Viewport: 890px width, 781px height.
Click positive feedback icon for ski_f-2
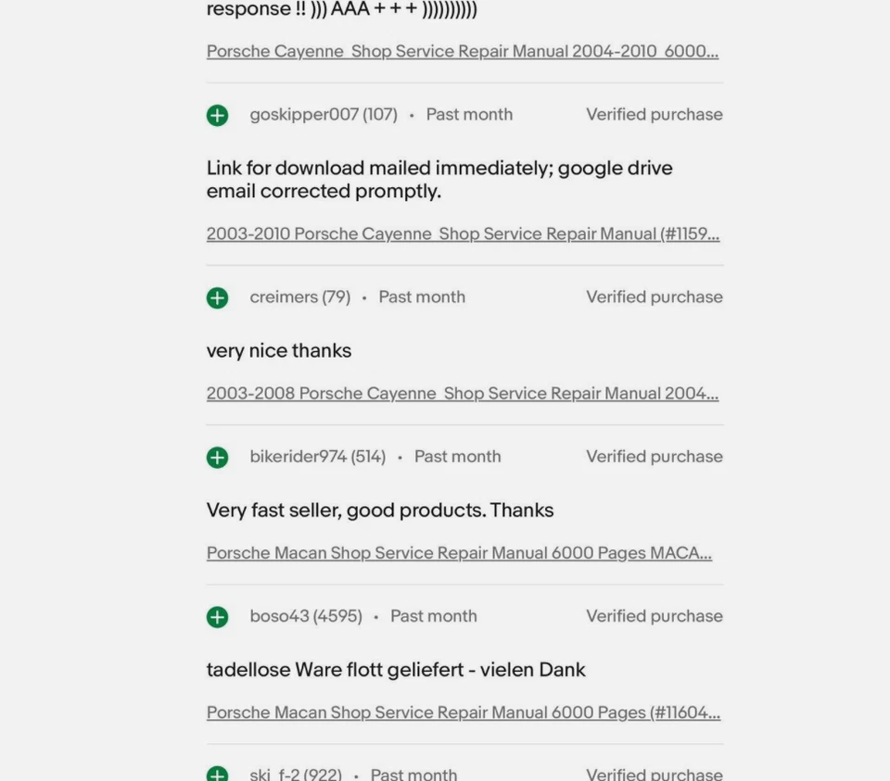pos(217,775)
